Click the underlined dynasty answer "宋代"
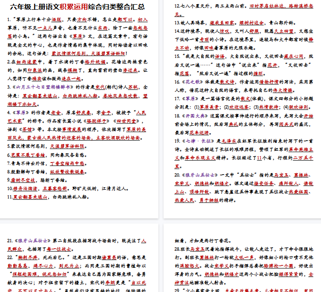This screenshot has height=292, width=321. pos(100,87)
